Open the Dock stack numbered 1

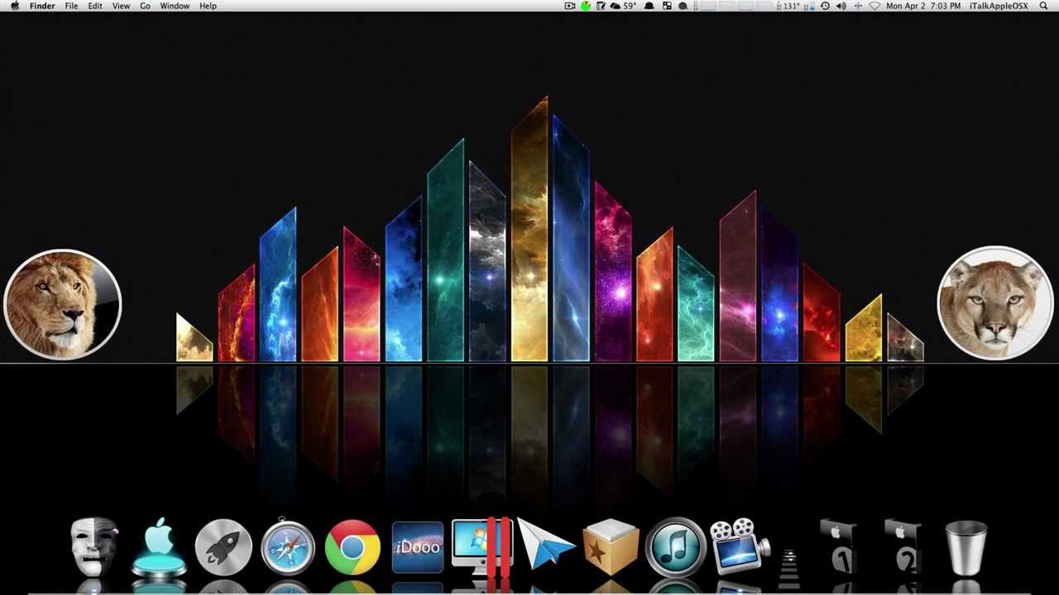click(839, 546)
